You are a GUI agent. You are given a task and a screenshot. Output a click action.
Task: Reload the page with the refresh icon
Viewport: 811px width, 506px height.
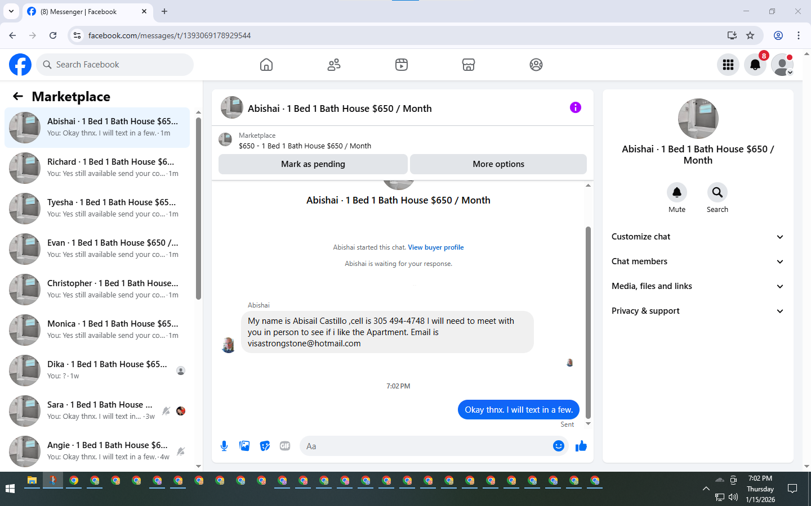[53, 35]
